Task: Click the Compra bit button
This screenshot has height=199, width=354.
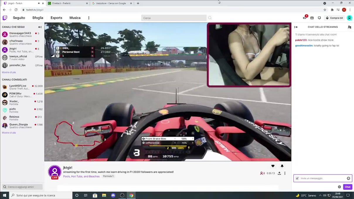Action: coord(334,18)
